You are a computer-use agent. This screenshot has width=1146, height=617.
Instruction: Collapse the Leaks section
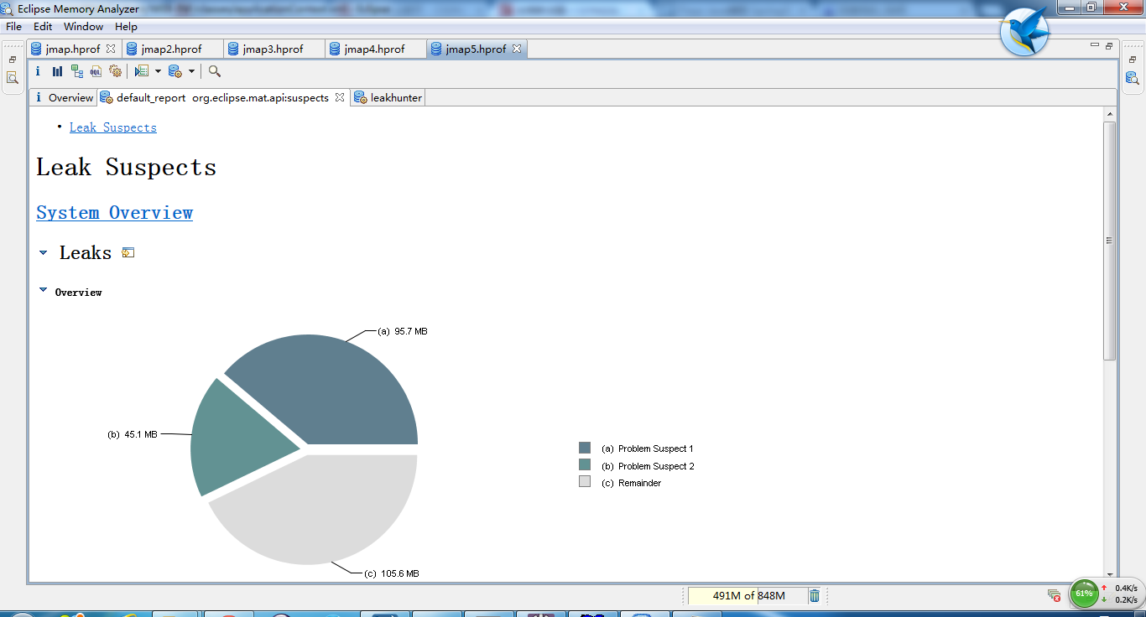[x=44, y=252]
